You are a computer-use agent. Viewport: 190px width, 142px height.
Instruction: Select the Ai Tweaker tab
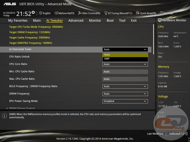[x=55, y=20]
